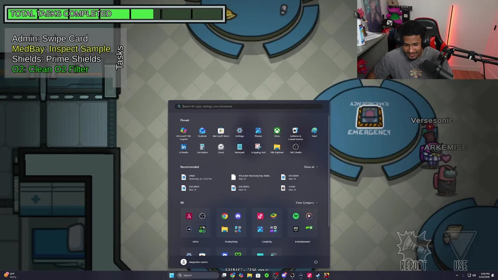Open recommended file citlali

pyautogui.click(x=196, y=177)
